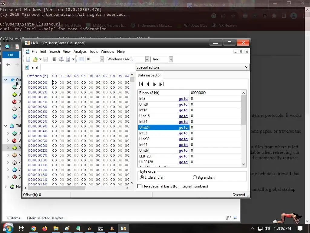Click the hex editor horizontal scrollbar thumb
The width and height of the screenshot is (310, 233).
point(56,188)
